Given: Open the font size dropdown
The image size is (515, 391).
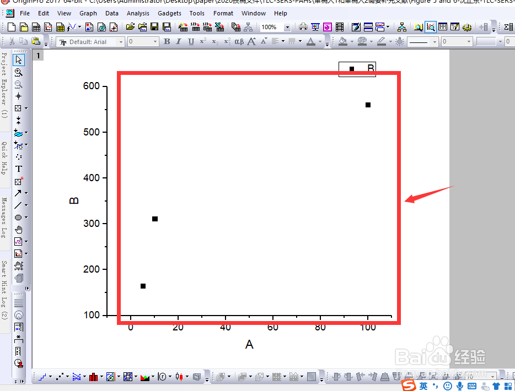Looking at the screenshot, I should tap(155, 42).
